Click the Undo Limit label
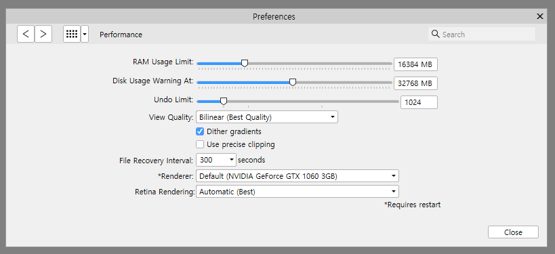 (173, 100)
